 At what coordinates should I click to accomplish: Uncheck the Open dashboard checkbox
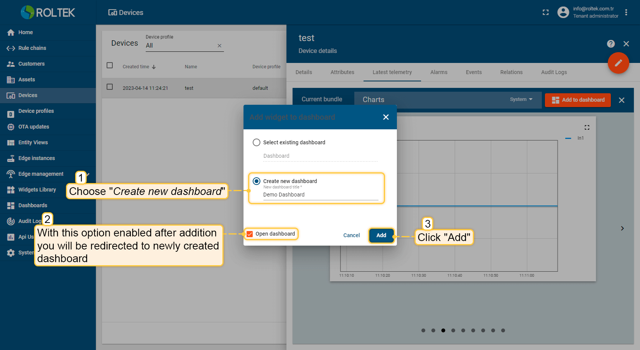[x=250, y=234]
